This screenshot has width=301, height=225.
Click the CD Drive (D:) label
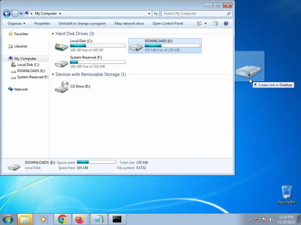pos(80,86)
